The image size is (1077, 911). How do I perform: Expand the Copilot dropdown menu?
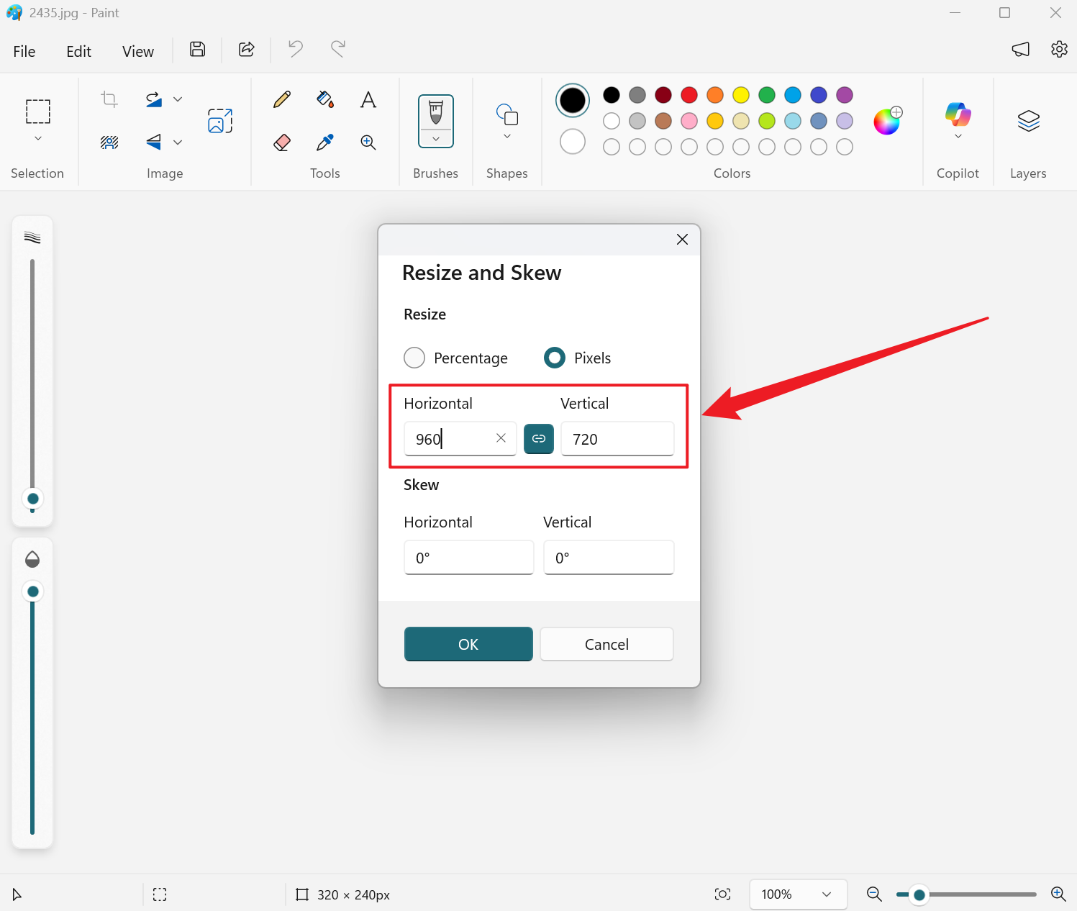[x=958, y=136]
